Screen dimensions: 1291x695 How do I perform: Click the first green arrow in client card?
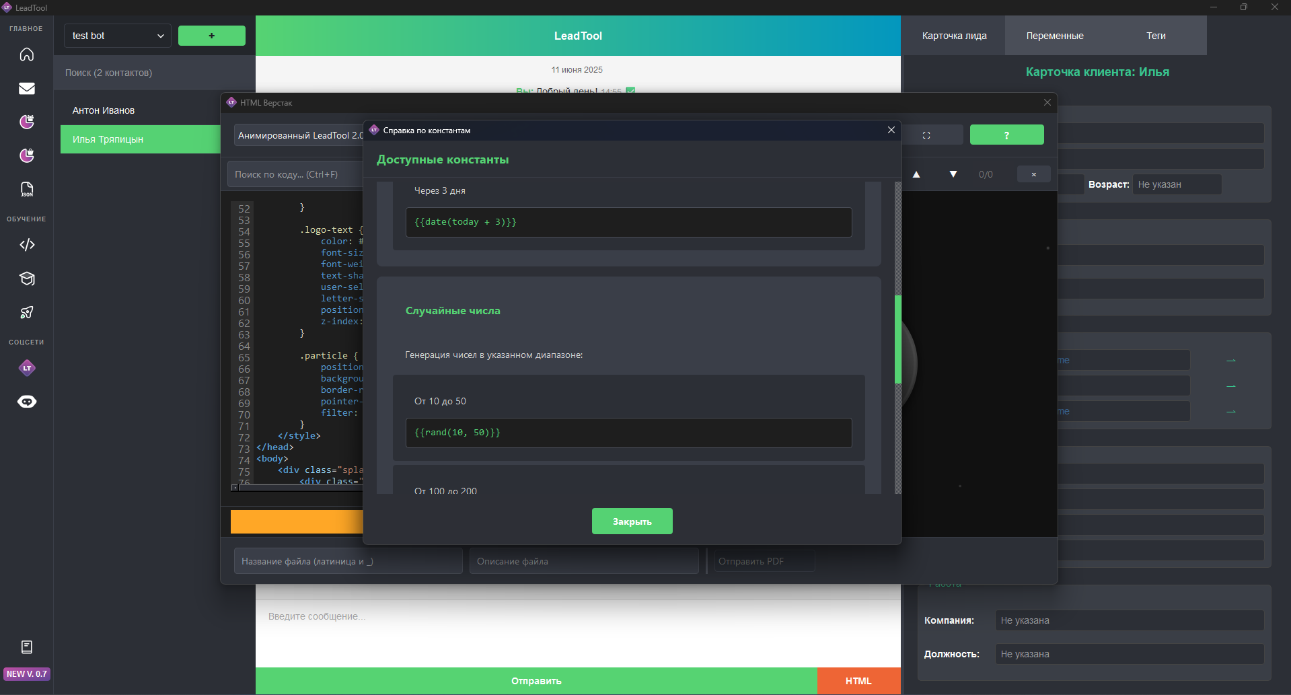[1231, 361]
